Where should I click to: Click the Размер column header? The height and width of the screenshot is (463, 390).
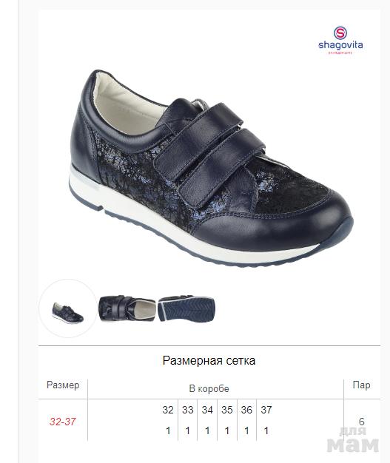pos(63,385)
